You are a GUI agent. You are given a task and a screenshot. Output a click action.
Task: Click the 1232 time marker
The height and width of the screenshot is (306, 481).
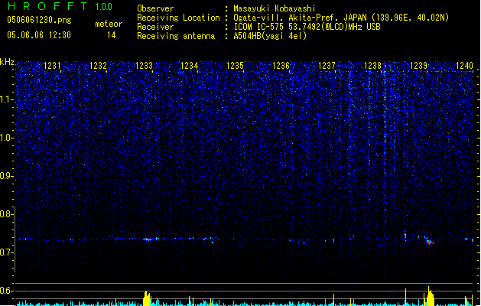point(98,66)
